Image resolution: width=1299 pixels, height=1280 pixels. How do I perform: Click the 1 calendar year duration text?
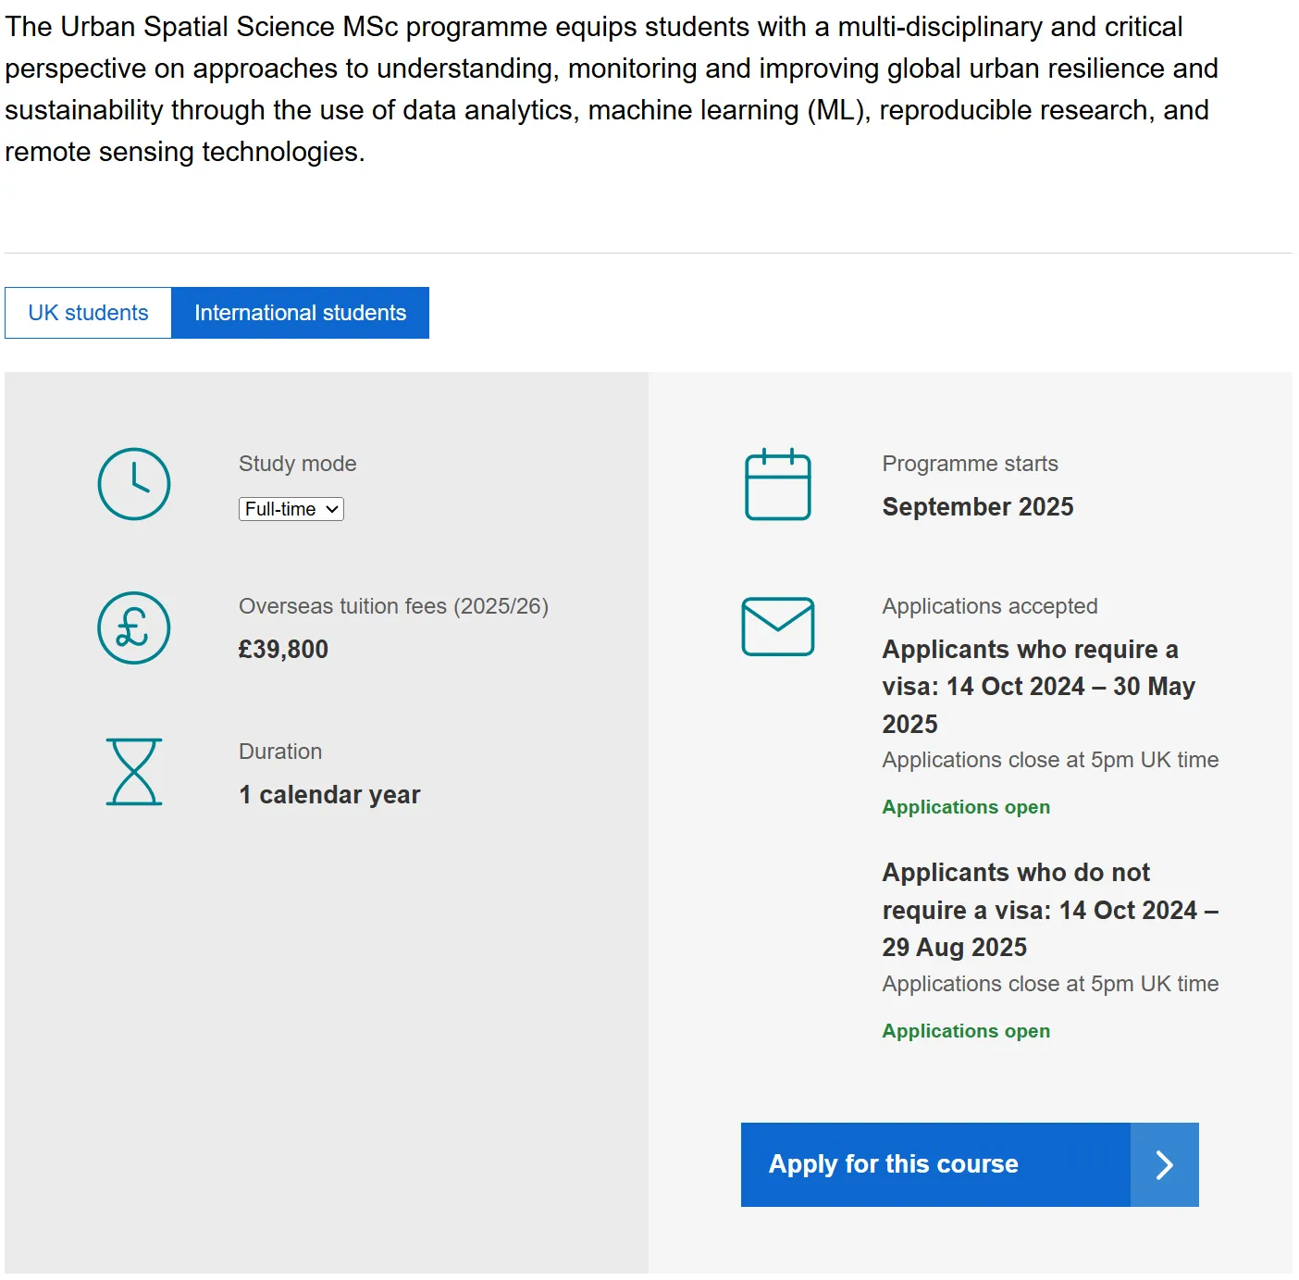coord(329,795)
